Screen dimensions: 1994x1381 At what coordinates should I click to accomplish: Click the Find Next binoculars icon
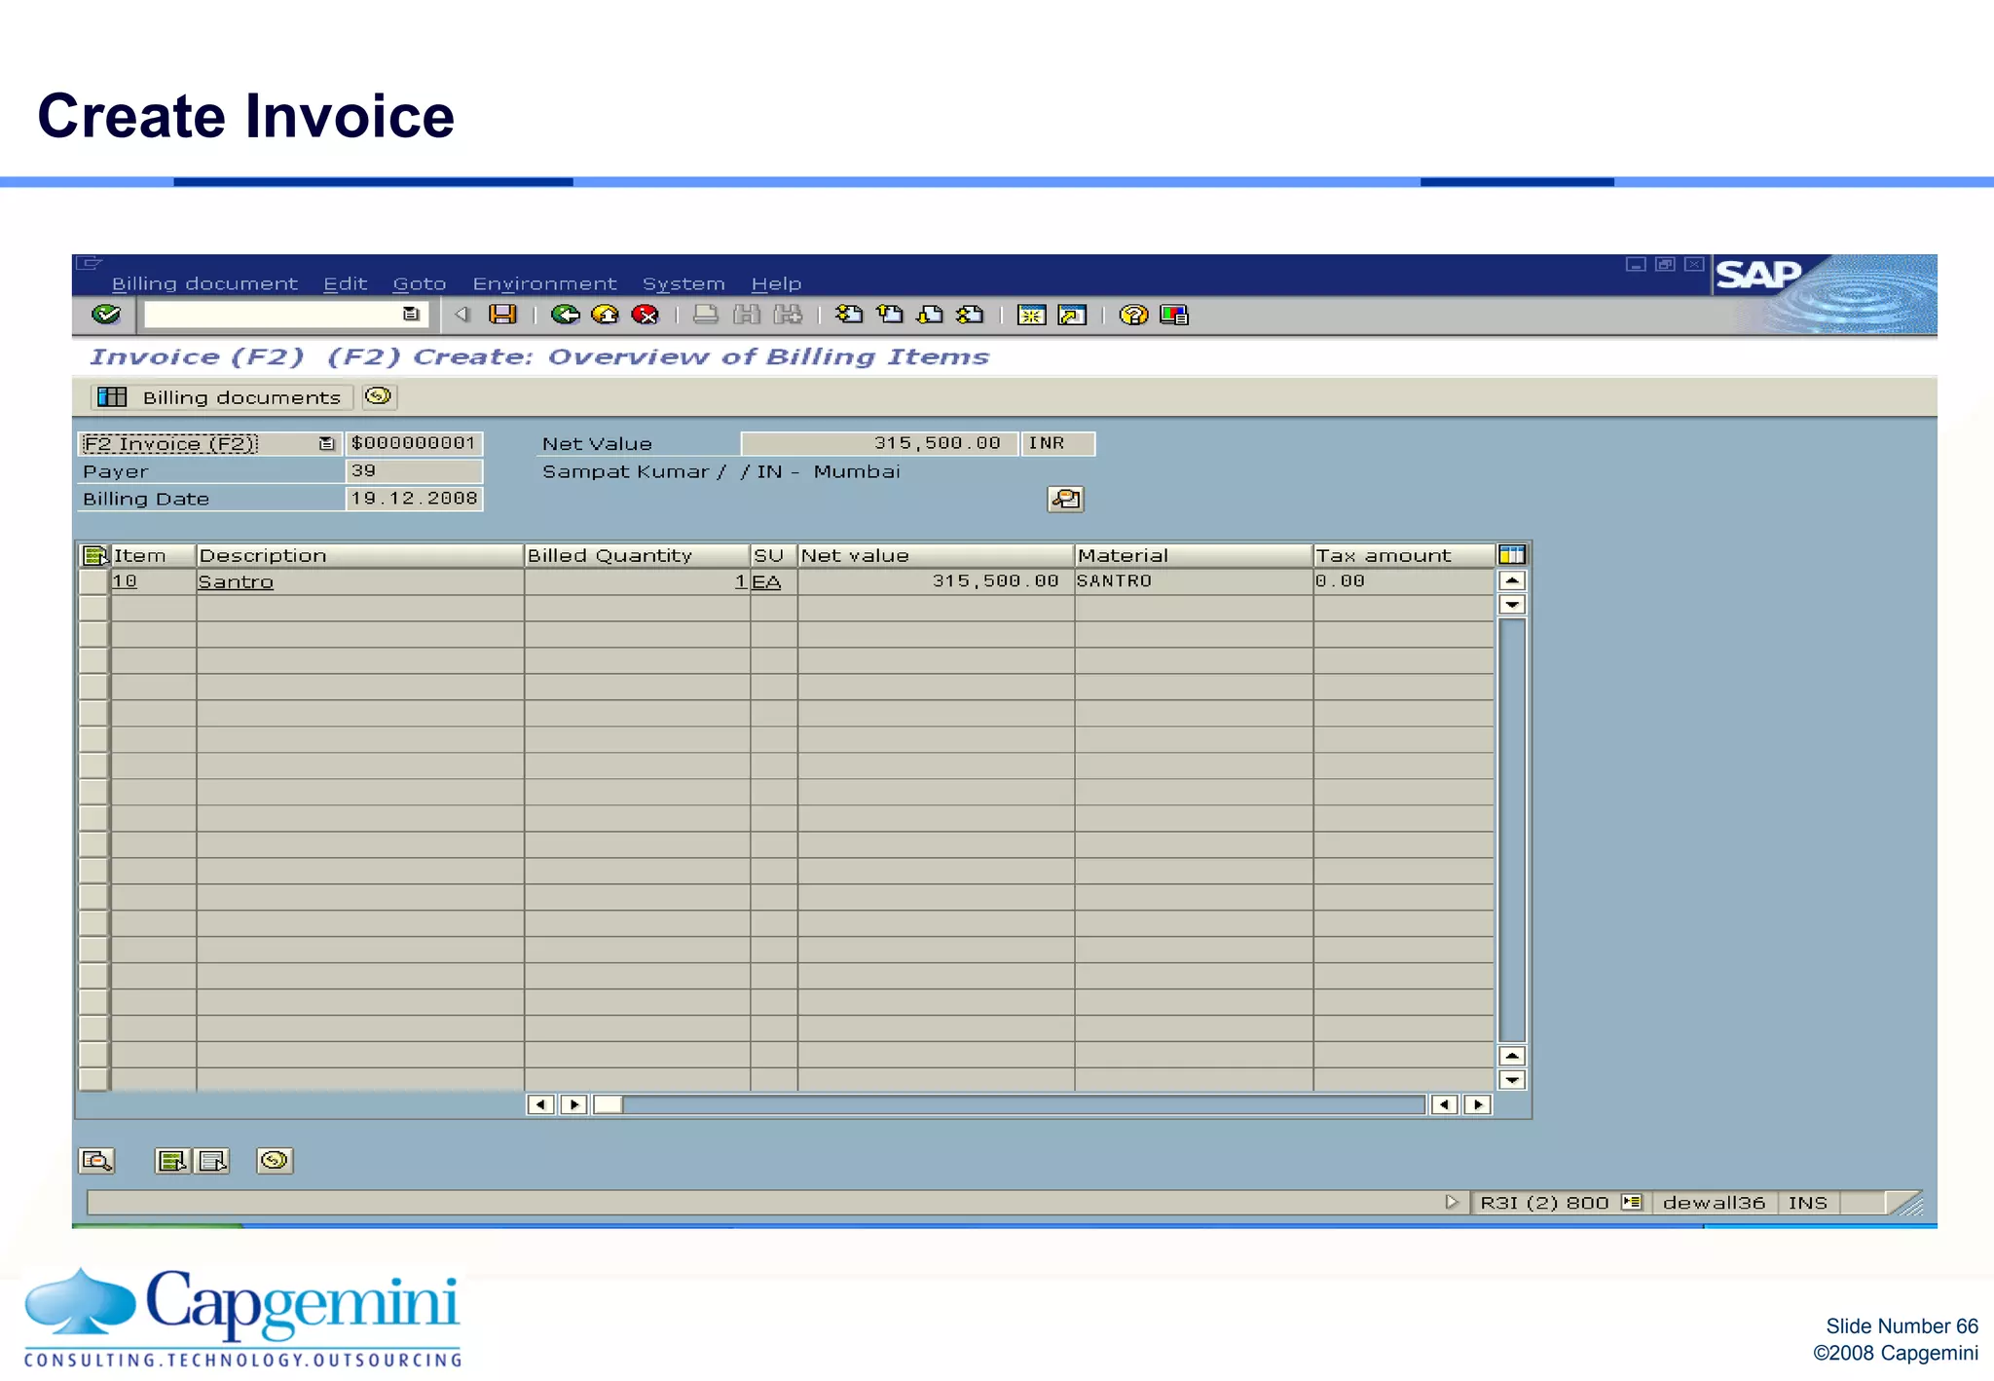788,315
